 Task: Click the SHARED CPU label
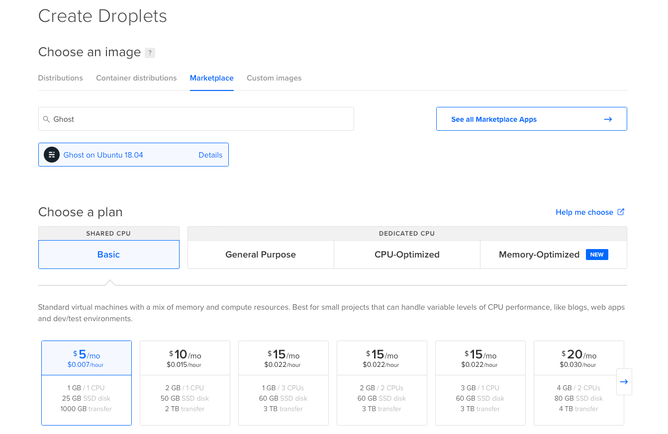108,233
